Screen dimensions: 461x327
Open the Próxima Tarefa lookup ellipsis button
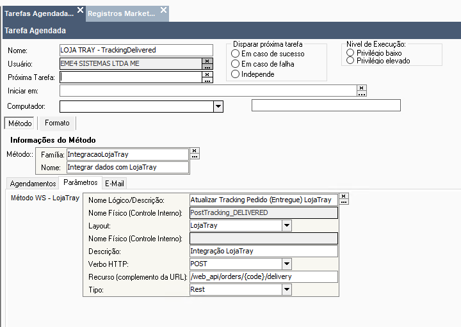pyautogui.click(x=207, y=80)
